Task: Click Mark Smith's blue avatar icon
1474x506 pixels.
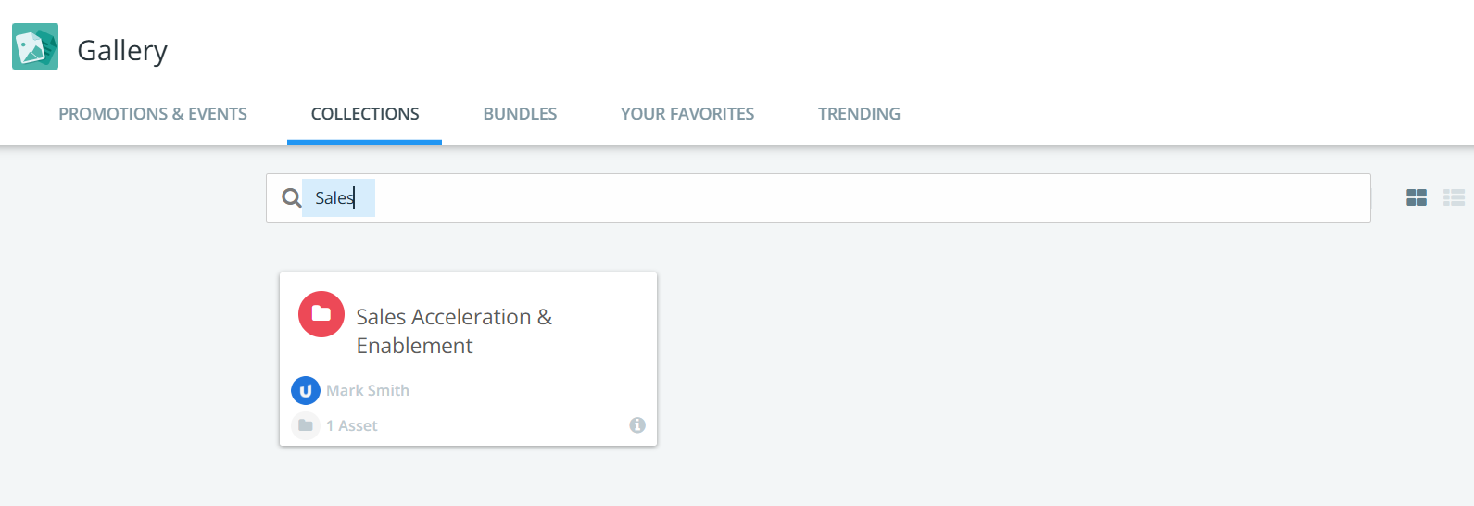Action: (306, 391)
